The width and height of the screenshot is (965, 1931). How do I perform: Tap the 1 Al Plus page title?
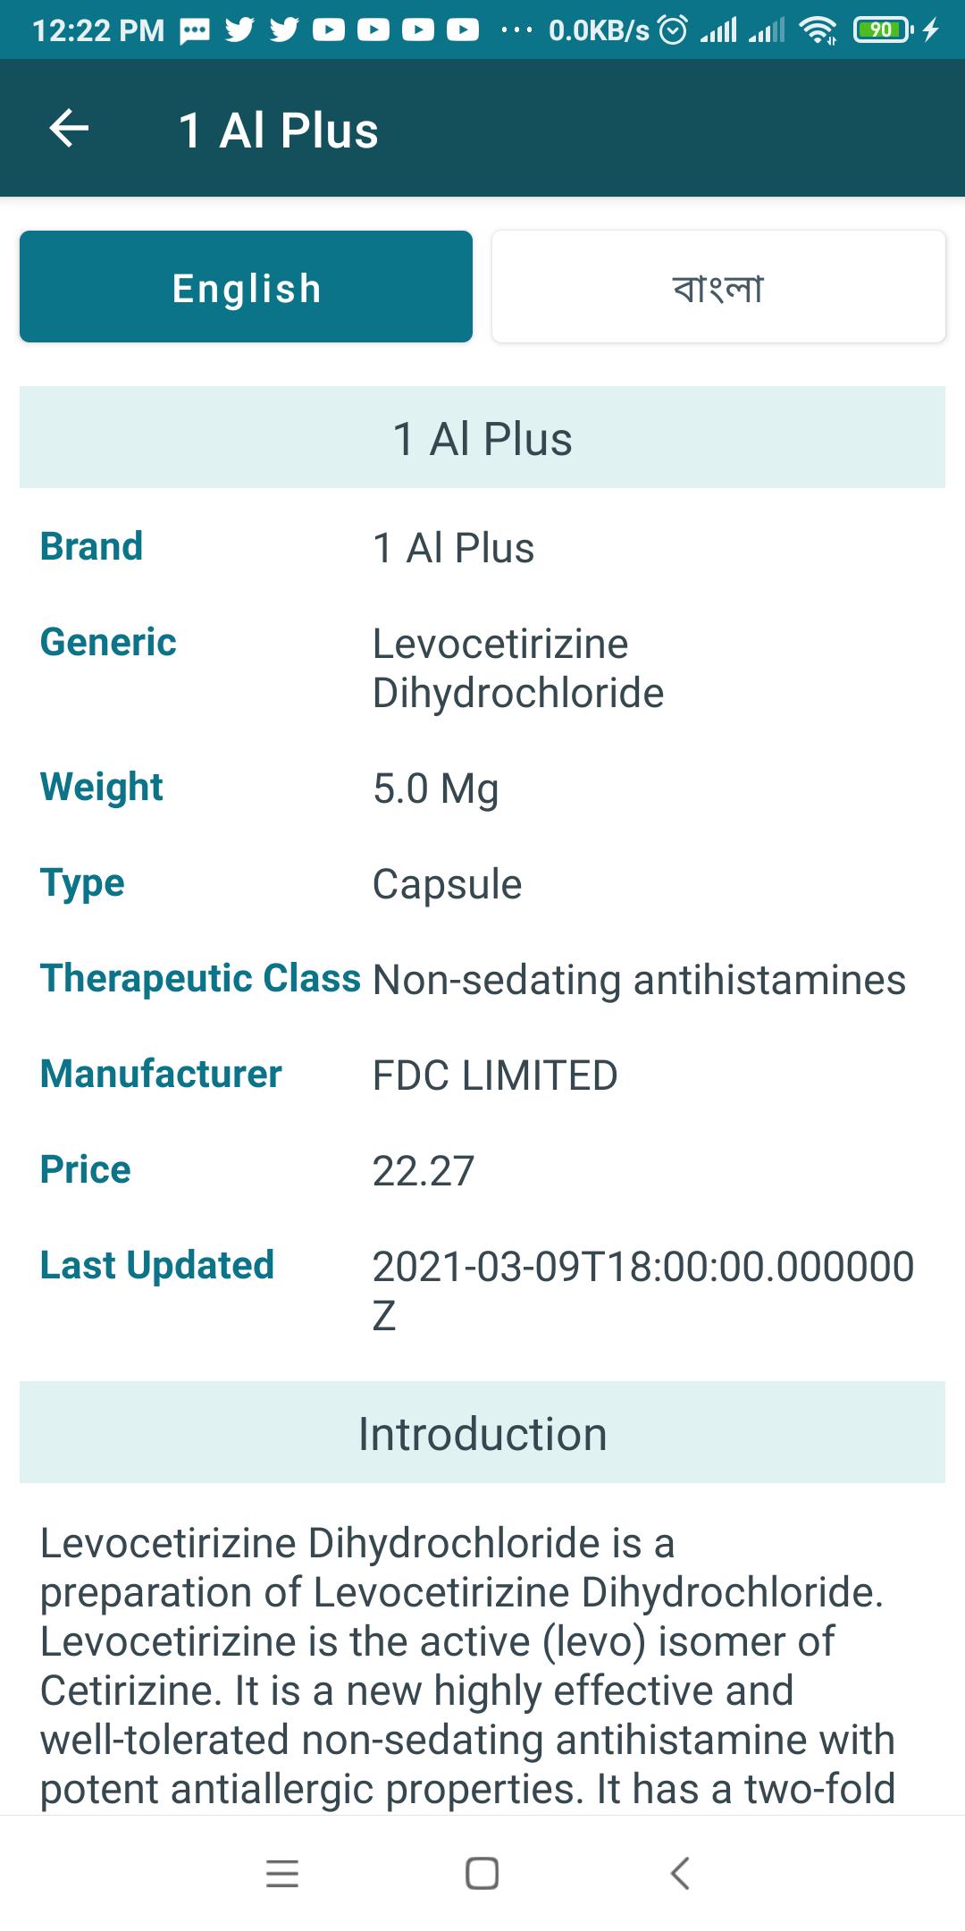tap(278, 131)
